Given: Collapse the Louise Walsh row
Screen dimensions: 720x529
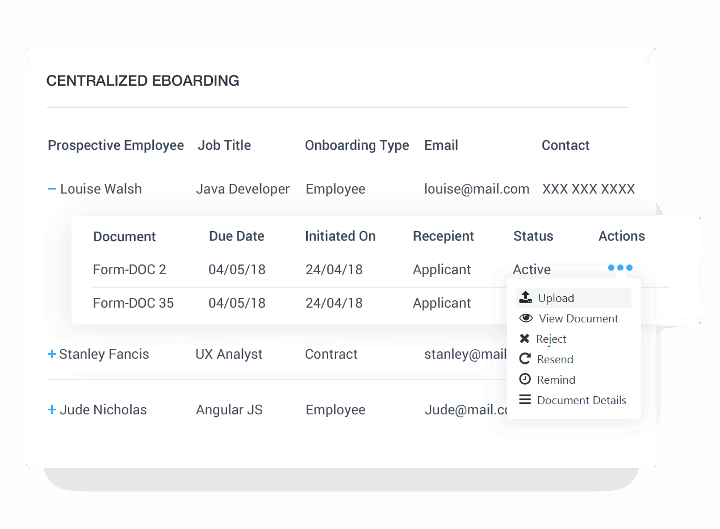Looking at the screenshot, I should tap(52, 188).
